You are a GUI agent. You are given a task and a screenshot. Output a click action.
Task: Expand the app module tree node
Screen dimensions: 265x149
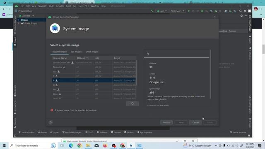(19, 20)
